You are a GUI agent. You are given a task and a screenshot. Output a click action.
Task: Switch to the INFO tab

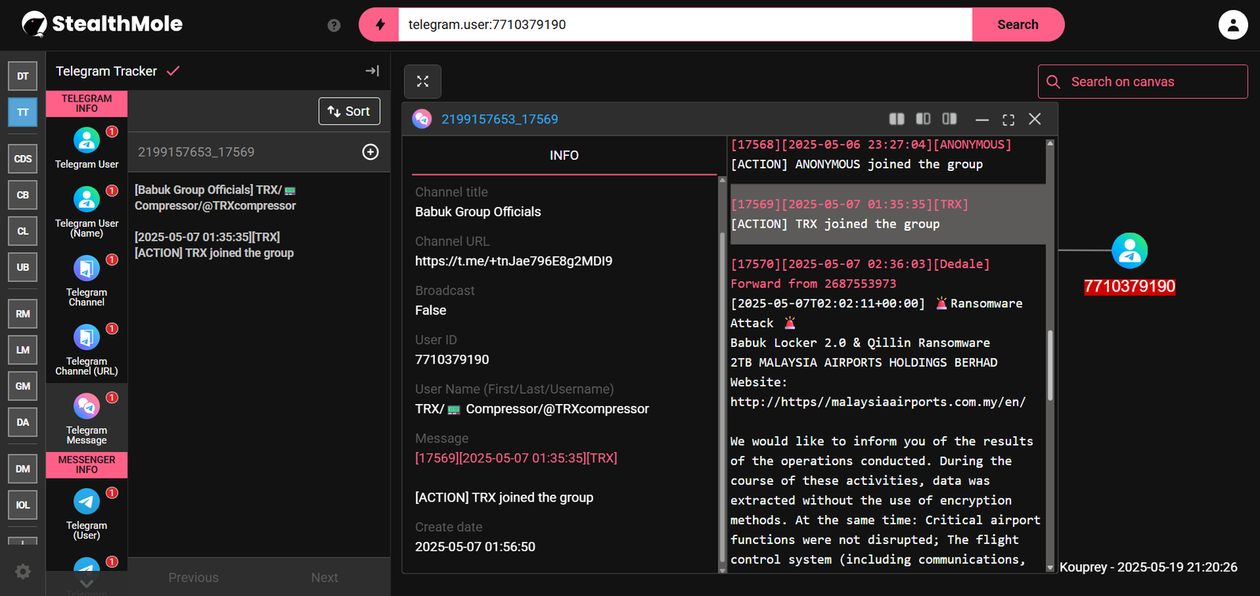click(x=564, y=156)
